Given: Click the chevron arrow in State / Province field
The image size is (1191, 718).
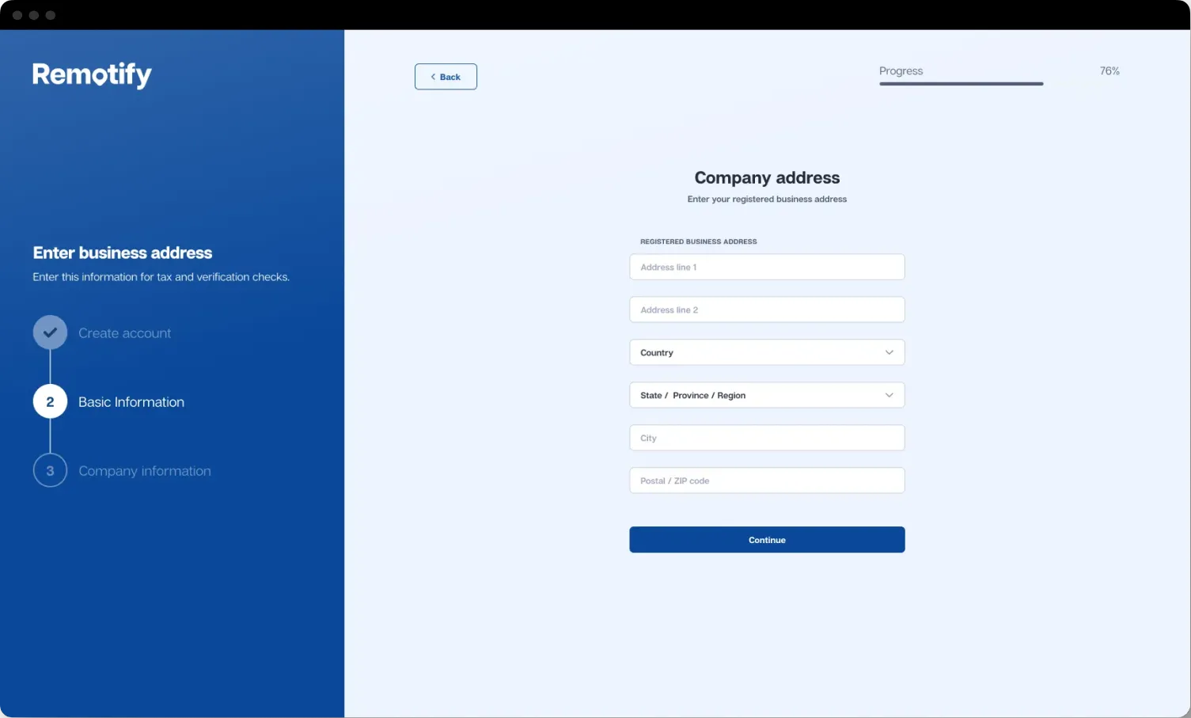Looking at the screenshot, I should pos(889,395).
